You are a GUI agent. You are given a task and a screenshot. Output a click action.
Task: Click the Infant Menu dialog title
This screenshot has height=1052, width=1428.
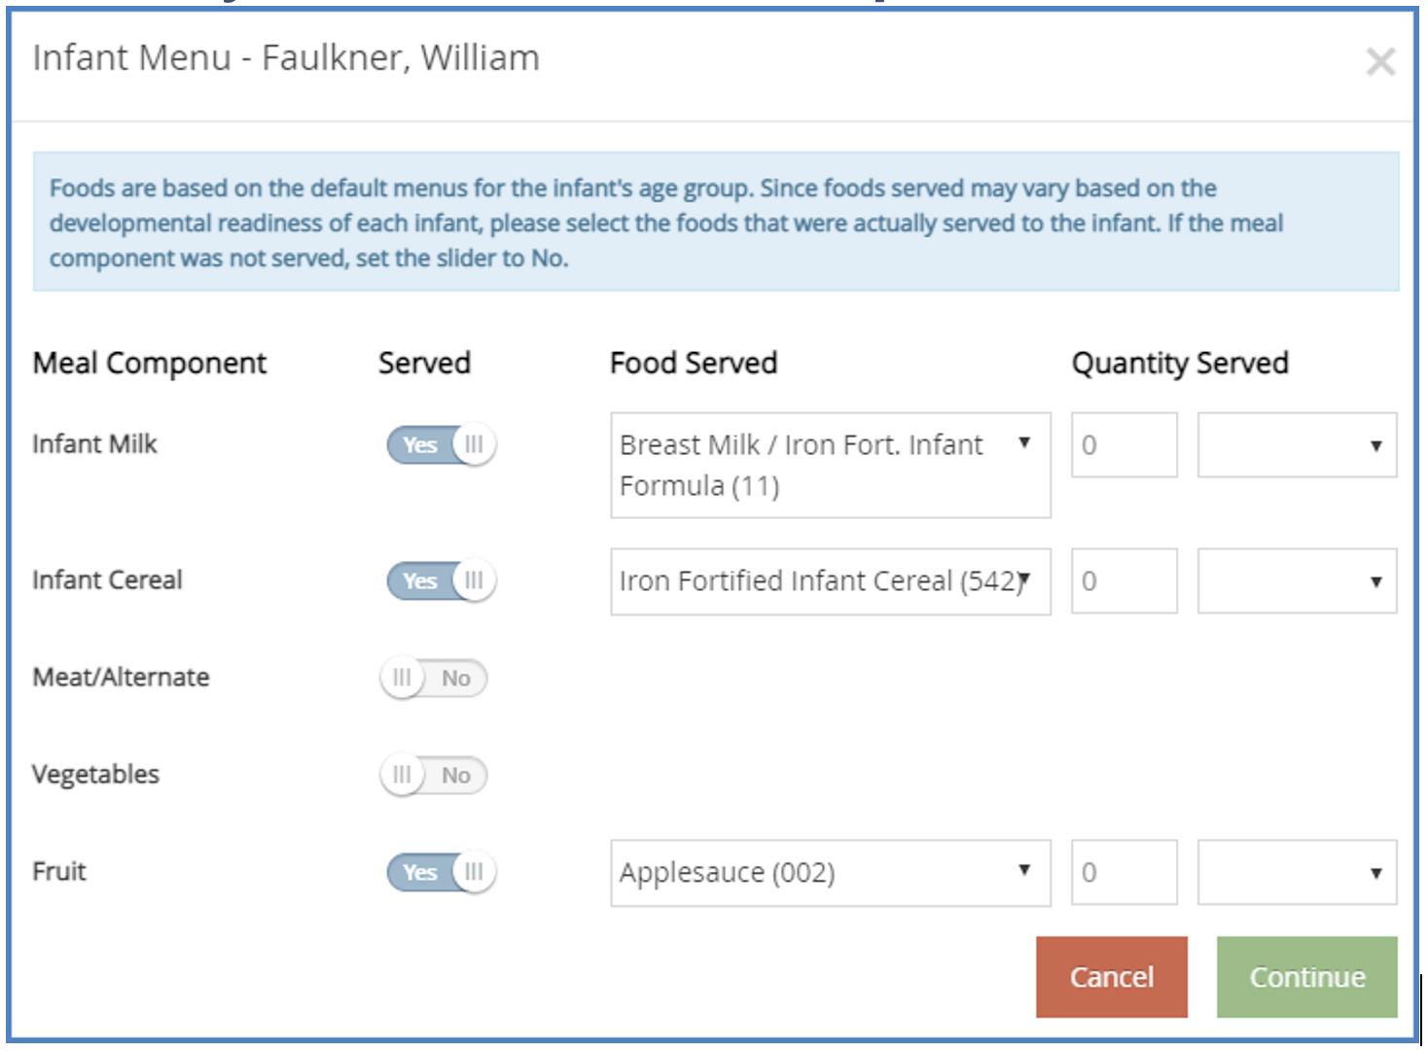tap(286, 58)
